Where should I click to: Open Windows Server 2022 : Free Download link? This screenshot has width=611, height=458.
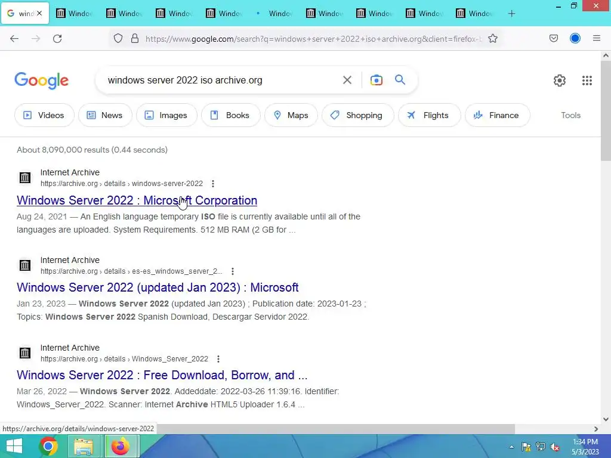(x=162, y=375)
